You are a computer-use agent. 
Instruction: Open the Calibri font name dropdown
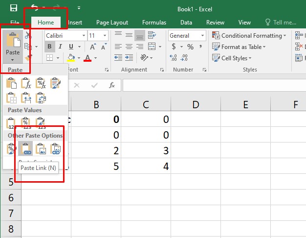point(84,36)
